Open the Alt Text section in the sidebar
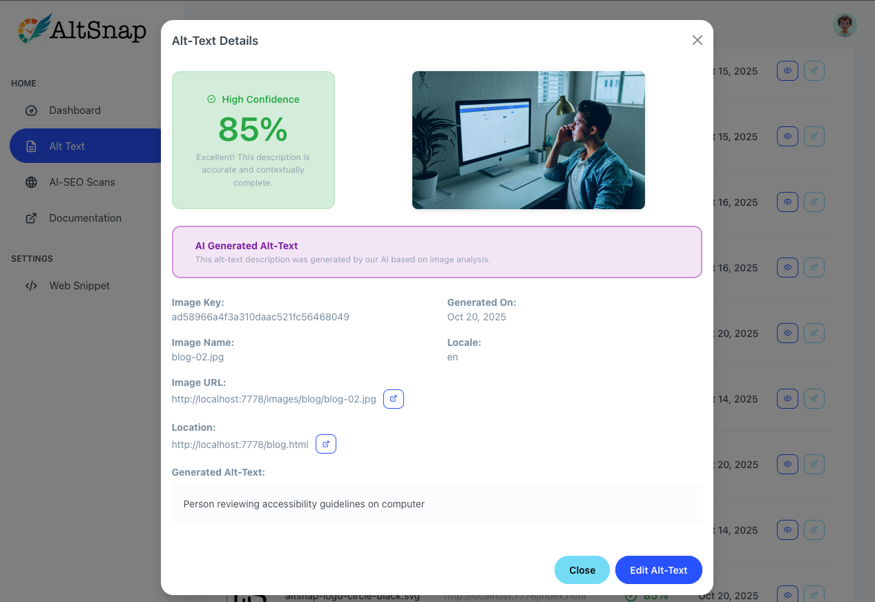This screenshot has height=602, width=875. (66, 146)
